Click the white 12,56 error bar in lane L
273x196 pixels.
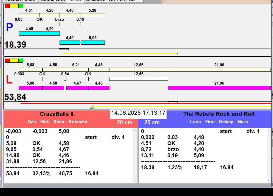point(139,79)
